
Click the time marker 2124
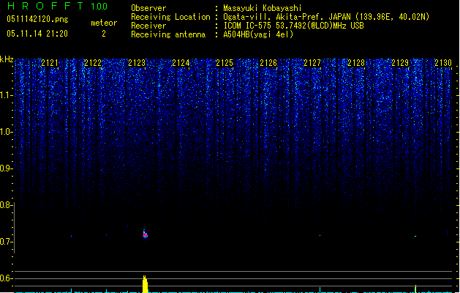181,63
